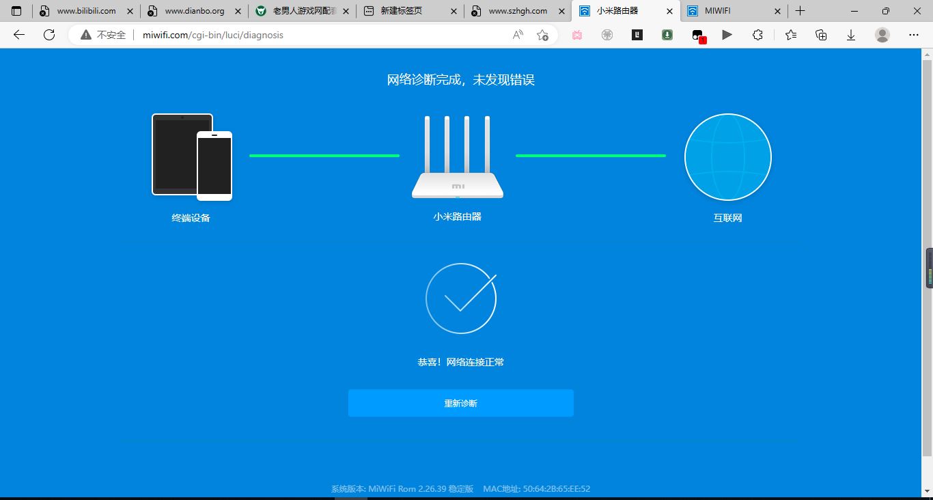Switch to the MIWIFI tab
Viewport: 933px width, 500px height.
(x=734, y=11)
